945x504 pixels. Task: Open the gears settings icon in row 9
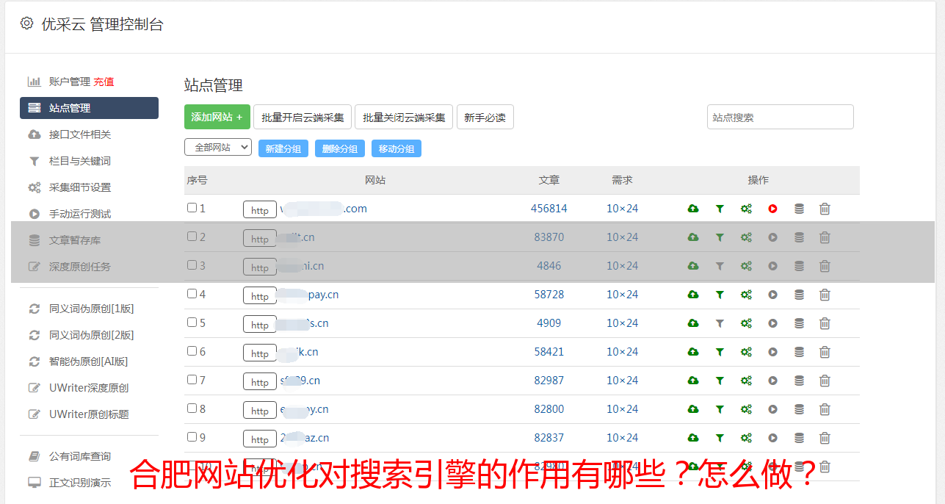coord(746,438)
